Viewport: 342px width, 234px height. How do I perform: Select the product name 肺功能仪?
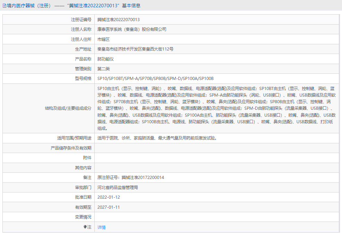(x=106, y=58)
